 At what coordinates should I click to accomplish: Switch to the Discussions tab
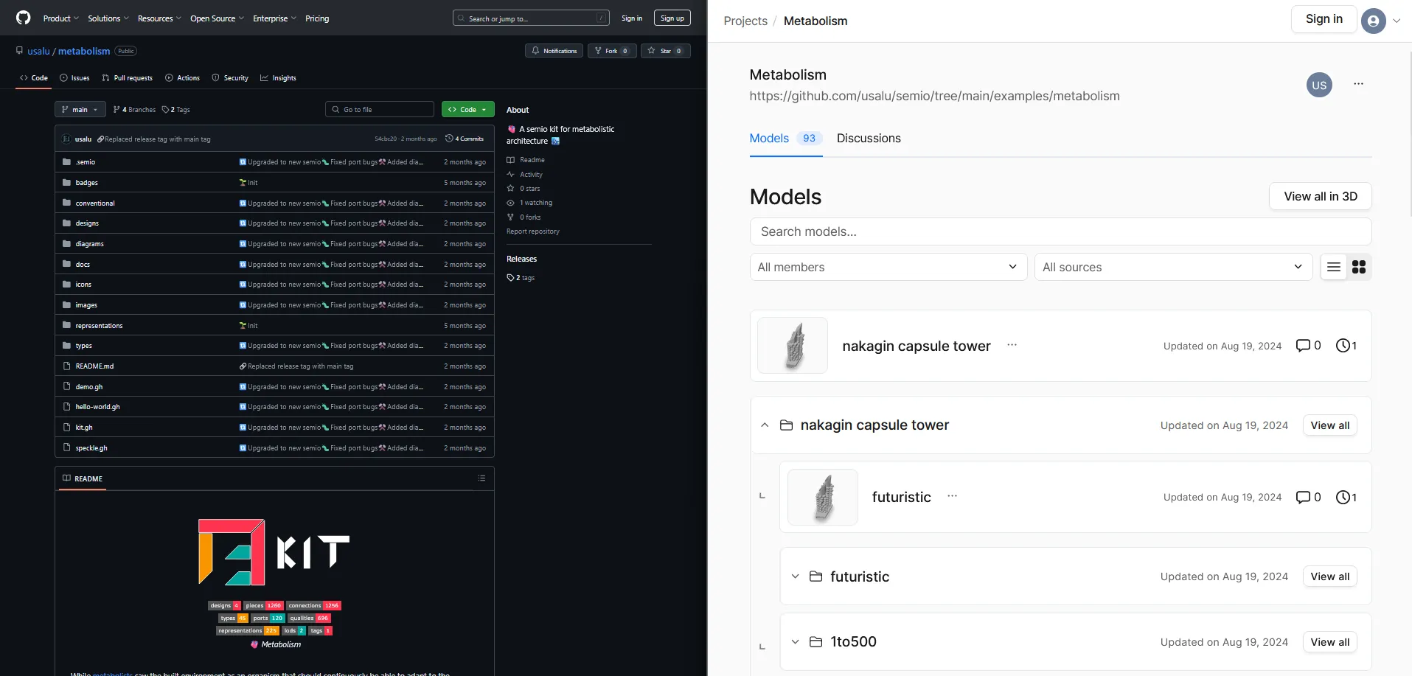(x=869, y=138)
